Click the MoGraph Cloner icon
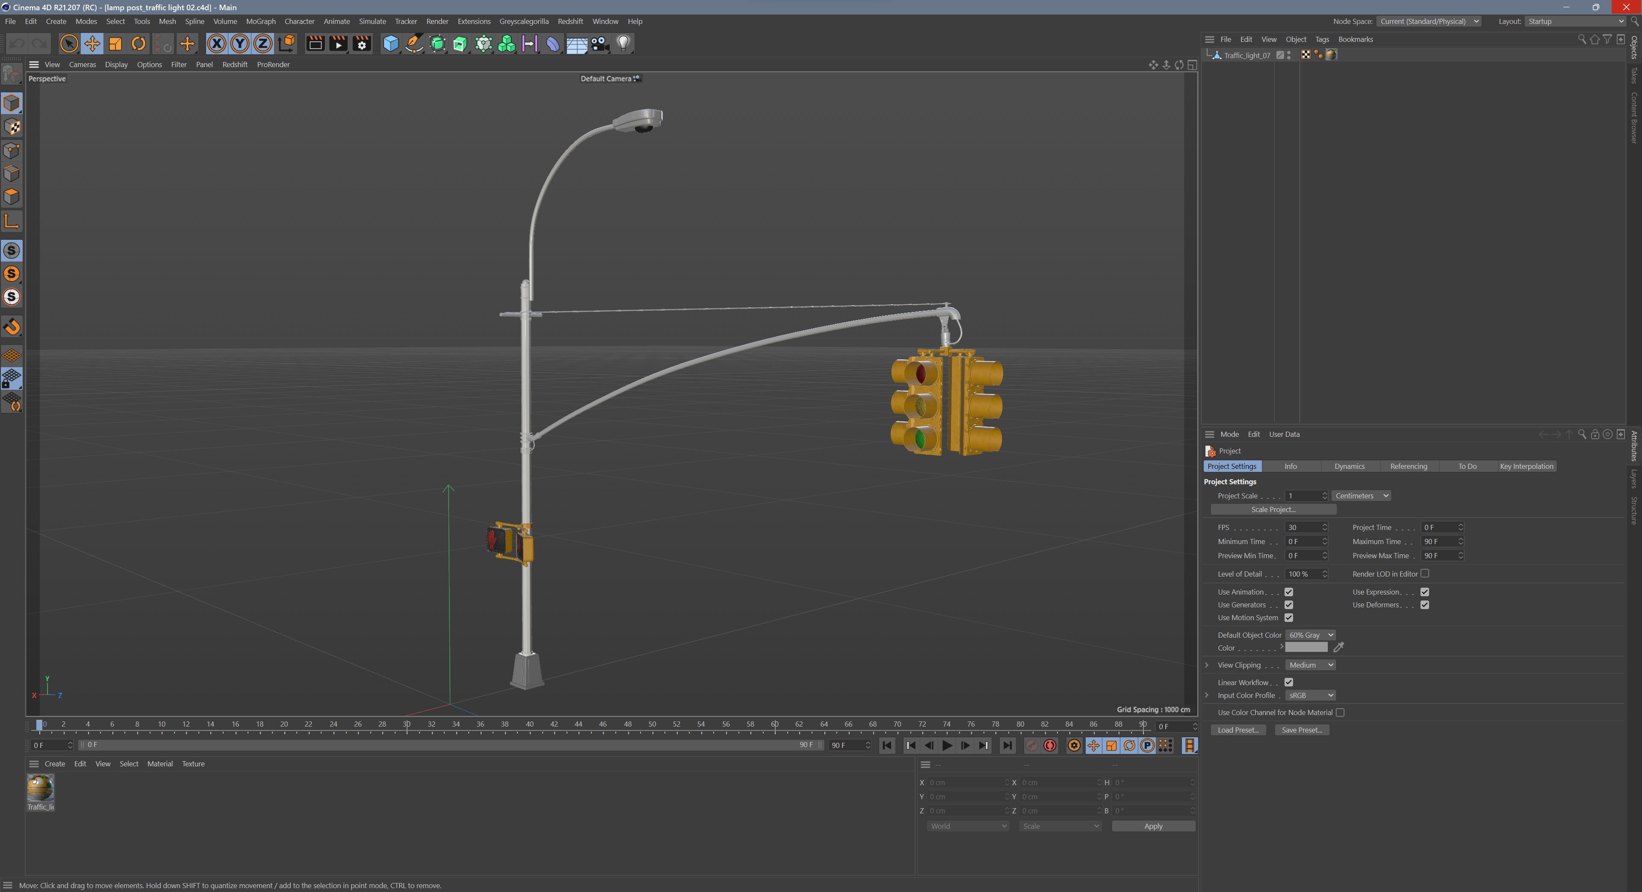The image size is (1642, 892). pos(507,43)
